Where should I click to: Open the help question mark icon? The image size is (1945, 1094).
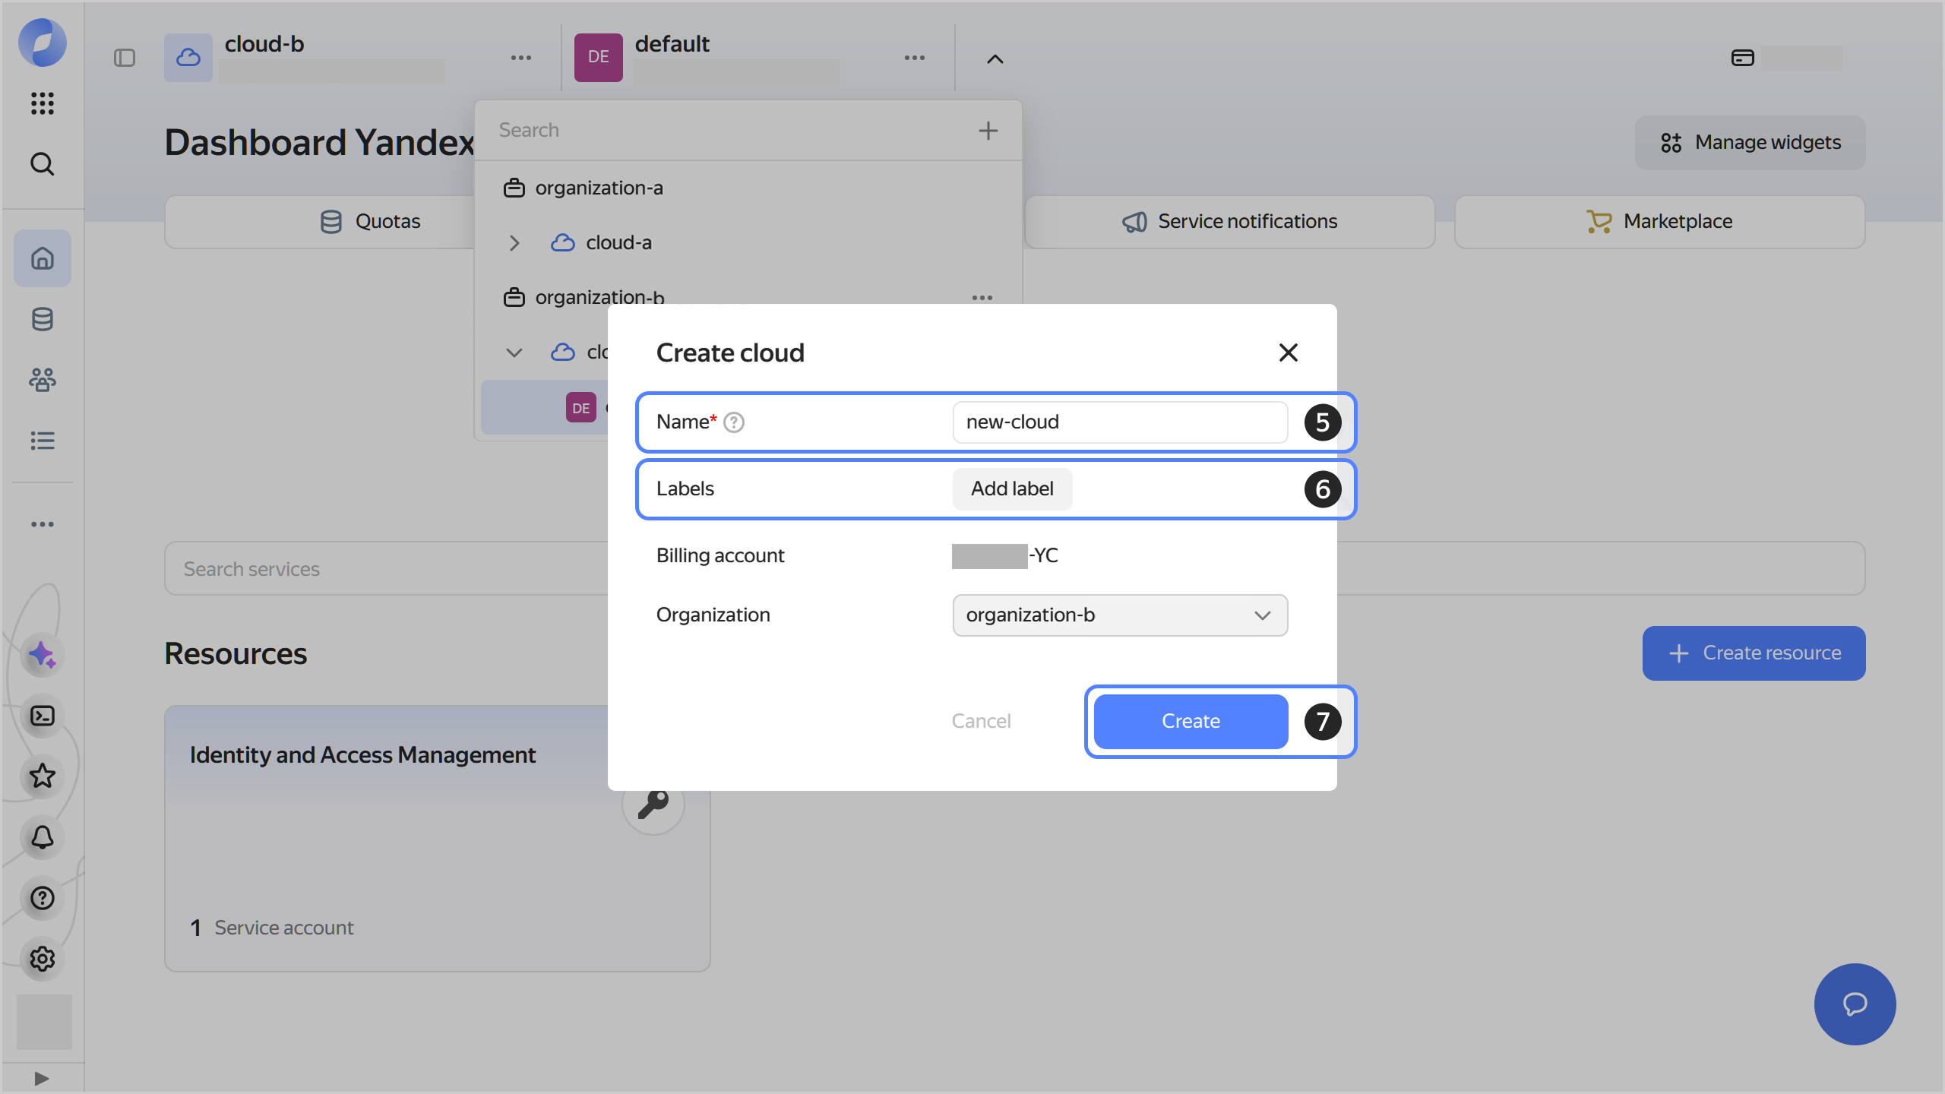pos(43,898)
